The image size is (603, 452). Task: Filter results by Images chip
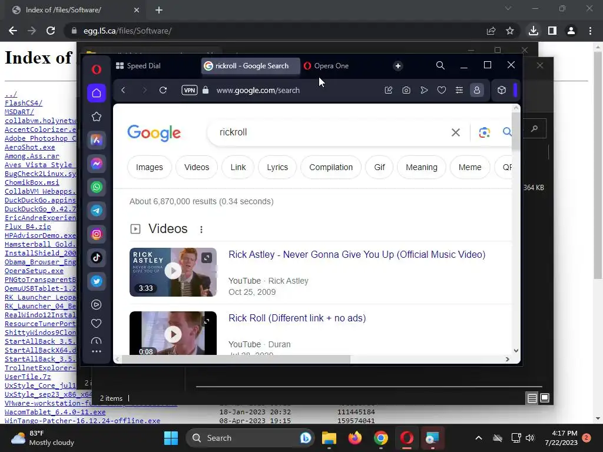[149, 167]
